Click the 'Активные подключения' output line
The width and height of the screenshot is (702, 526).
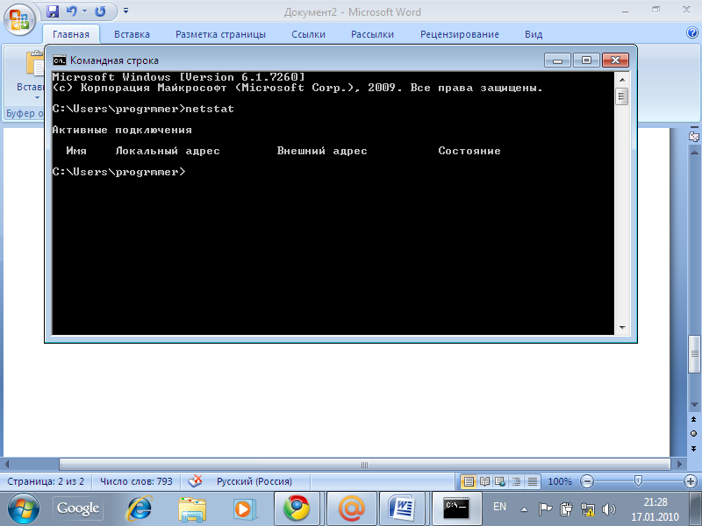[x=122, y=130]
